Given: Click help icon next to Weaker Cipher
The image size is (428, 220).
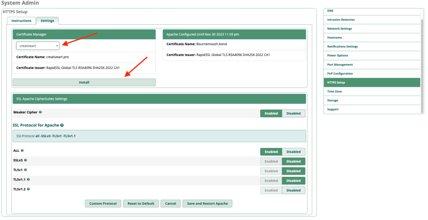Looking at the screenshot, I should pos(41,112).
